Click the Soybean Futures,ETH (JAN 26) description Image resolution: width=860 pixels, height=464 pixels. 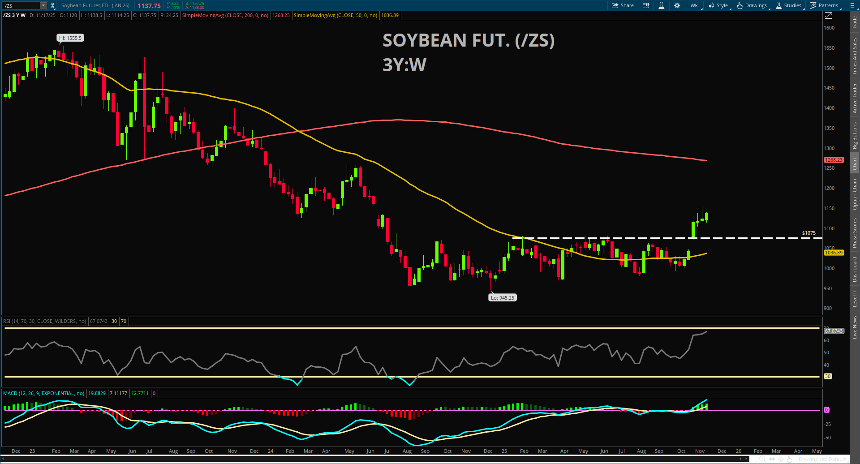[95, 5]
